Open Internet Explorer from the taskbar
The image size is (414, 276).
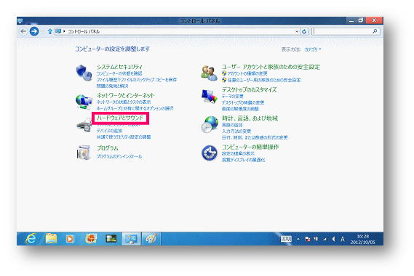click(x=31, y=239)
